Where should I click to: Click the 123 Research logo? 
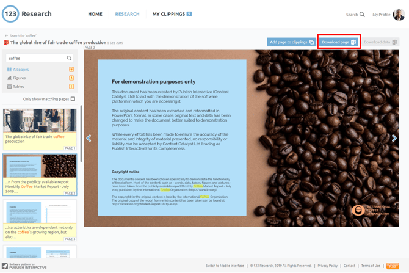tap(27, 13)
